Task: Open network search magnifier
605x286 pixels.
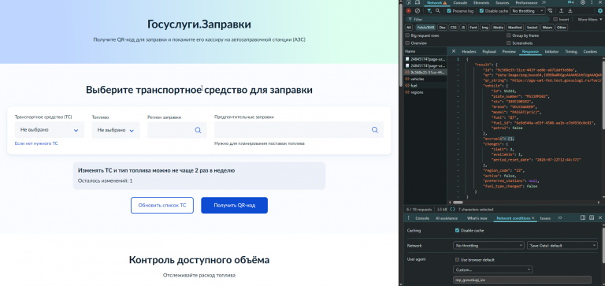Action: [437, 11]
